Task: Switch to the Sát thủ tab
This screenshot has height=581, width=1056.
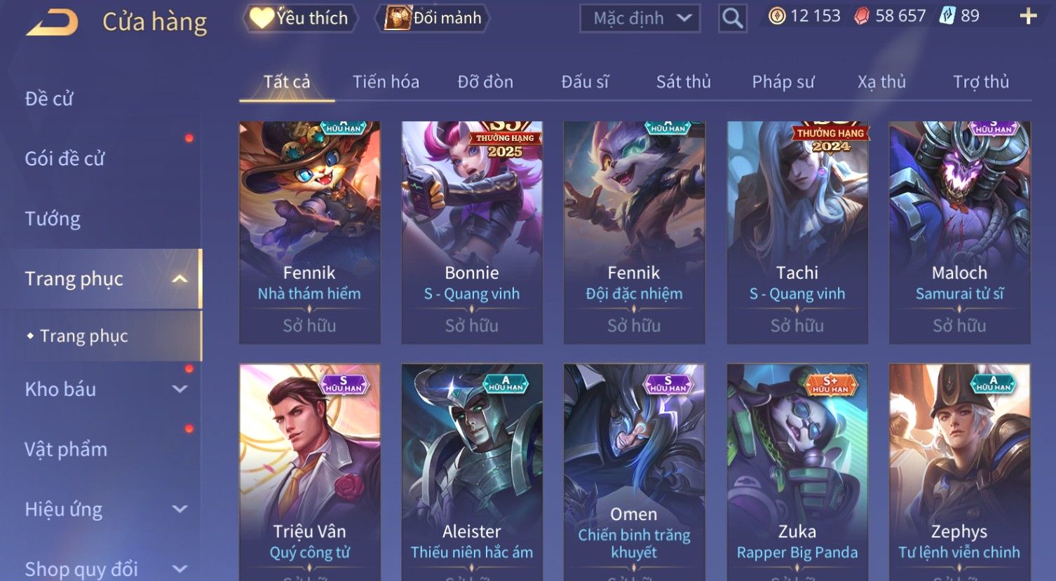Action: [683, 82]
